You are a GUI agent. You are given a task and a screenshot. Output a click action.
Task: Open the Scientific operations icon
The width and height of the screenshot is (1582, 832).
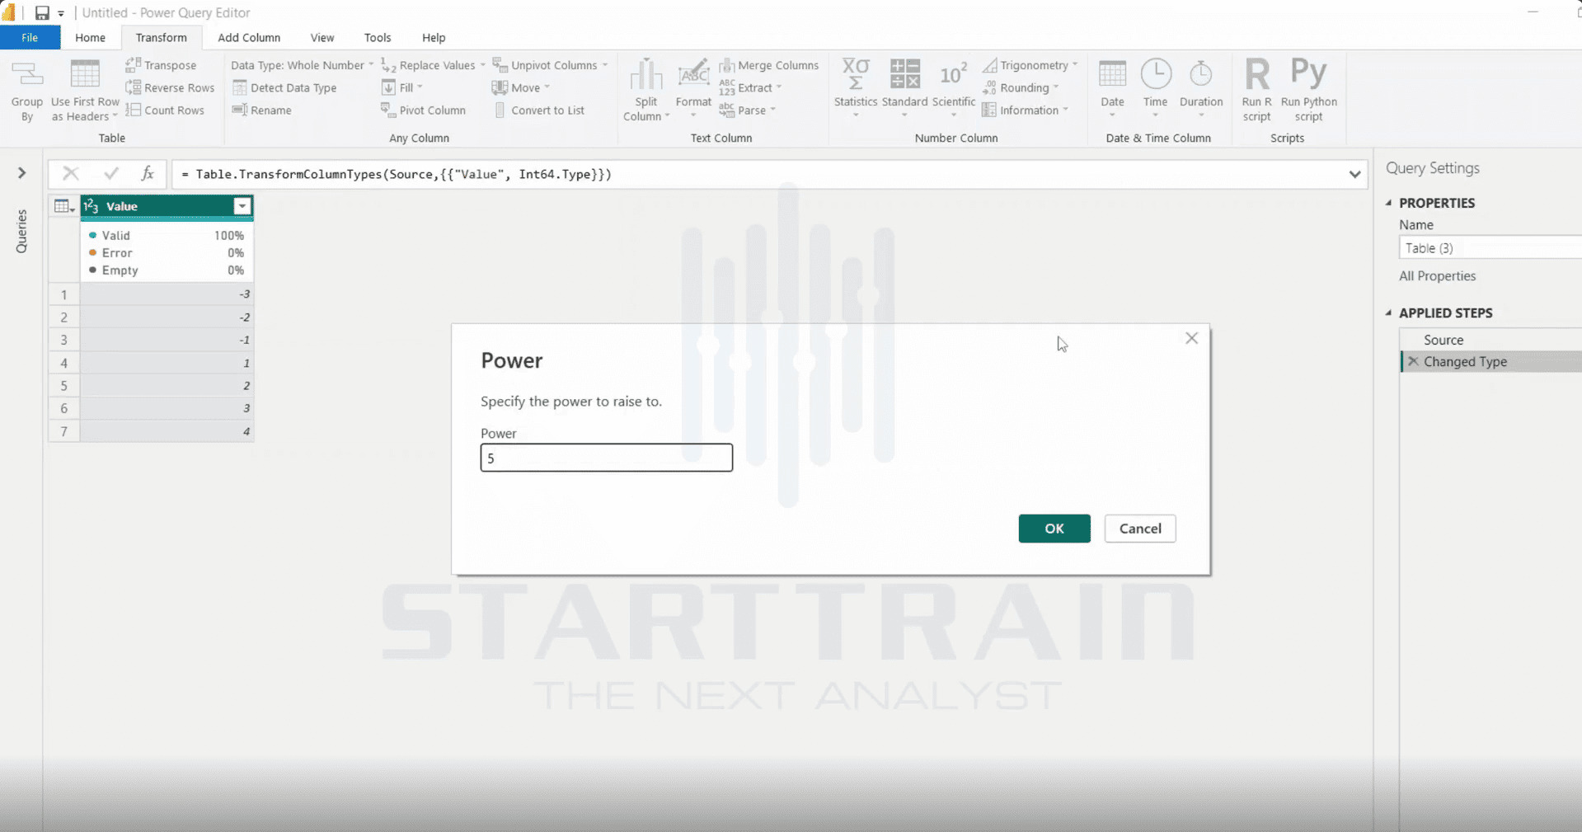pyautogui.click(x=954, y=73)
